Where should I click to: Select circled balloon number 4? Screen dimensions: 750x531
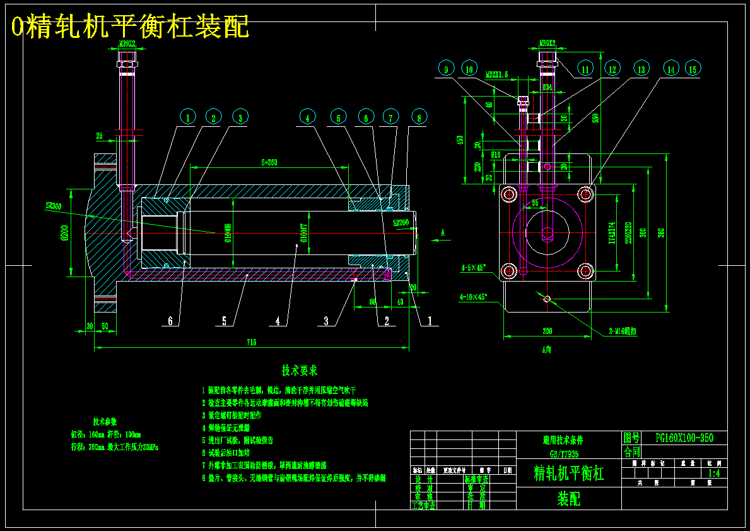(308, 117)
